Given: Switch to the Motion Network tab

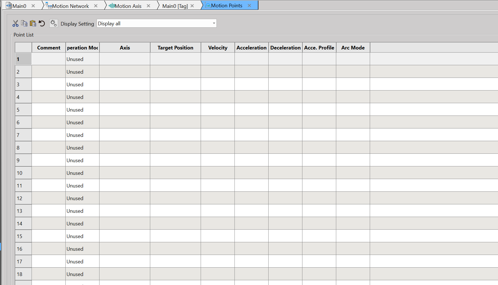Looking at the screenshot, I should click(x=70, y=6).
